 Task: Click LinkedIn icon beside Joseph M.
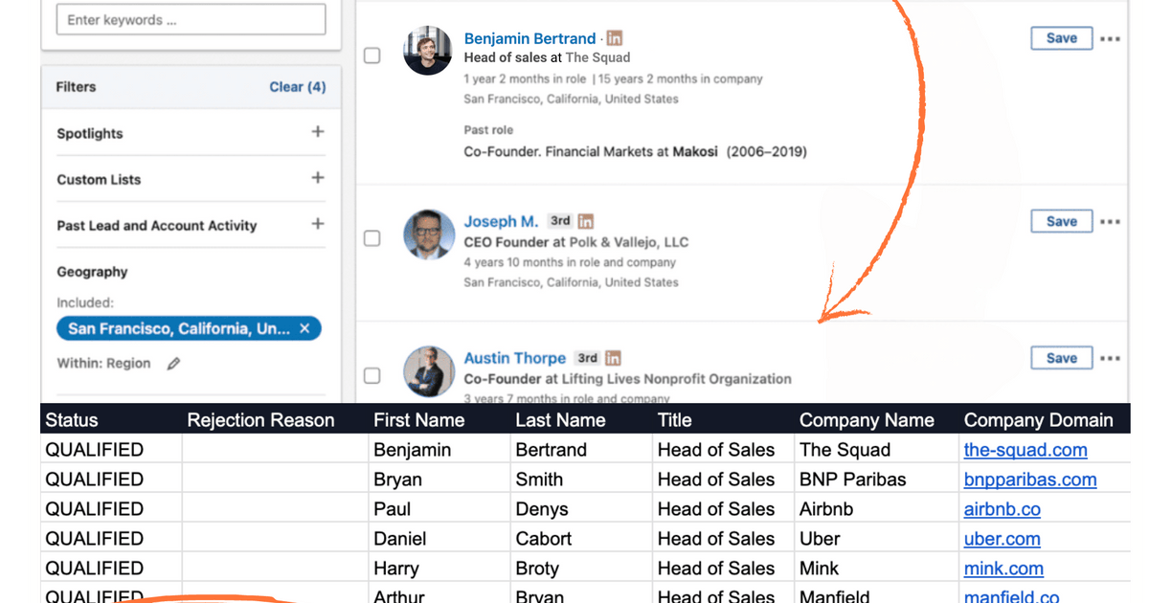pos(586,222)
